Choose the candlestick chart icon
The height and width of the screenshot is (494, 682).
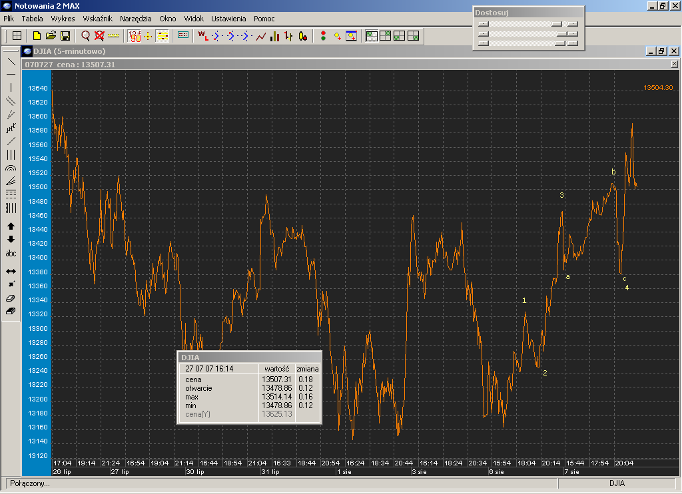[302, 36]
